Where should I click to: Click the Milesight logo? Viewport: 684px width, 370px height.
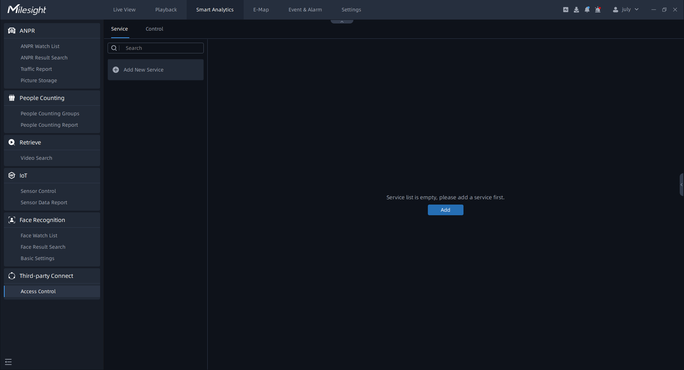point(27,10)
